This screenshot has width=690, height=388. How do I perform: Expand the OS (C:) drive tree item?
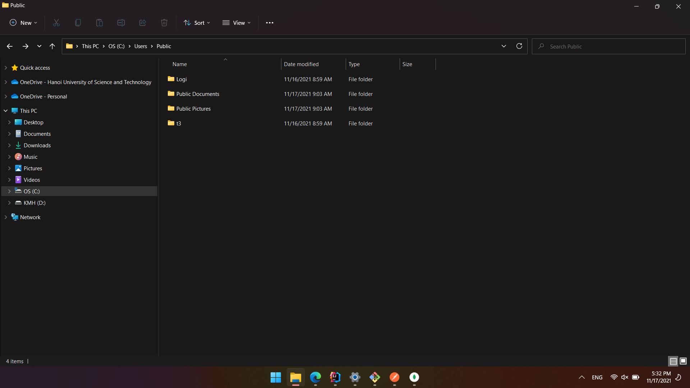9,191
